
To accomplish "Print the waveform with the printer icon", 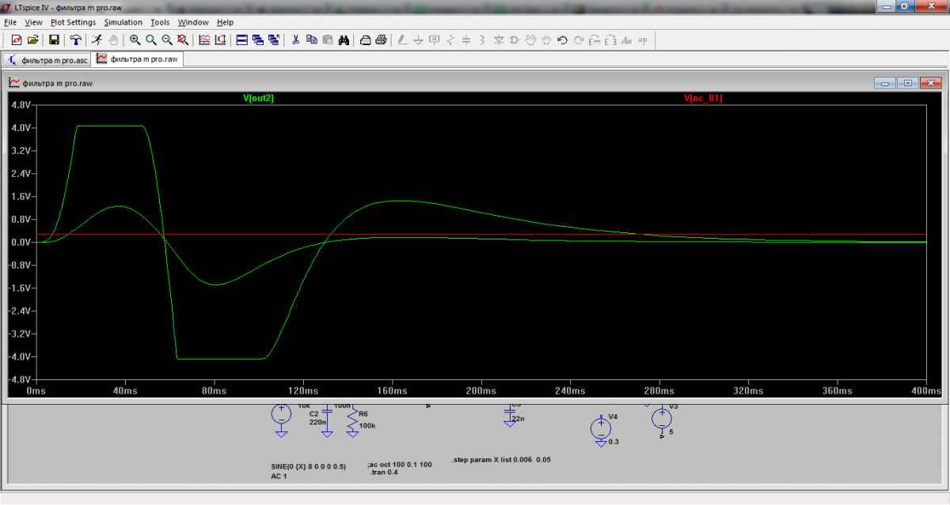I will (381, 40).
